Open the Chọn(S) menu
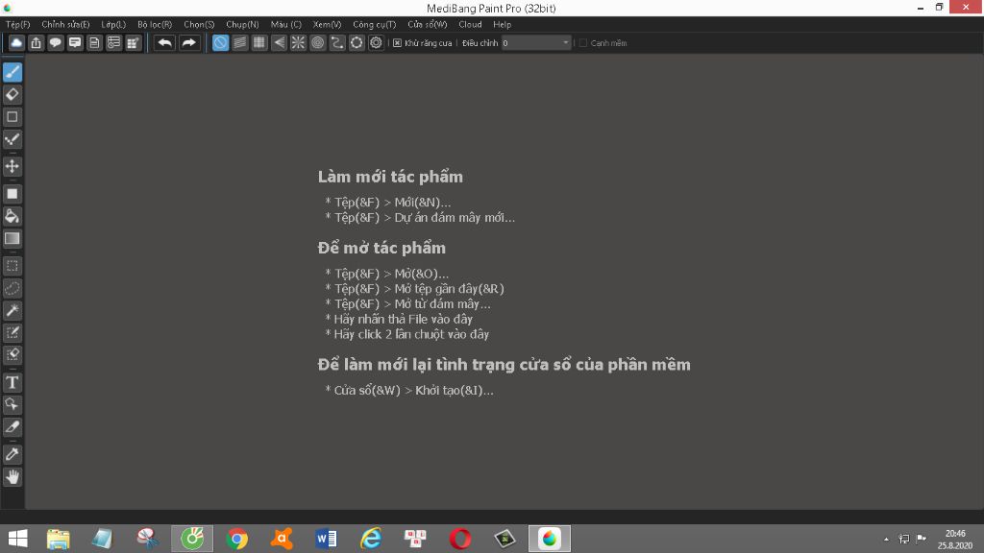 [199, 24]
